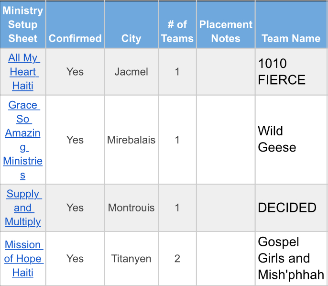Screen dimensions: 328x286
Task: Click the # of Teams column header
Action: pos(177,32)
